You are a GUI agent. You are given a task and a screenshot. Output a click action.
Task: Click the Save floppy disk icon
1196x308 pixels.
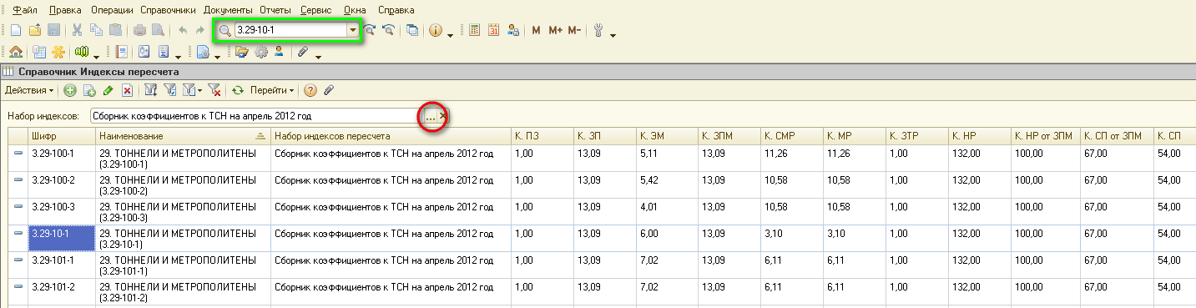[53, 30]
